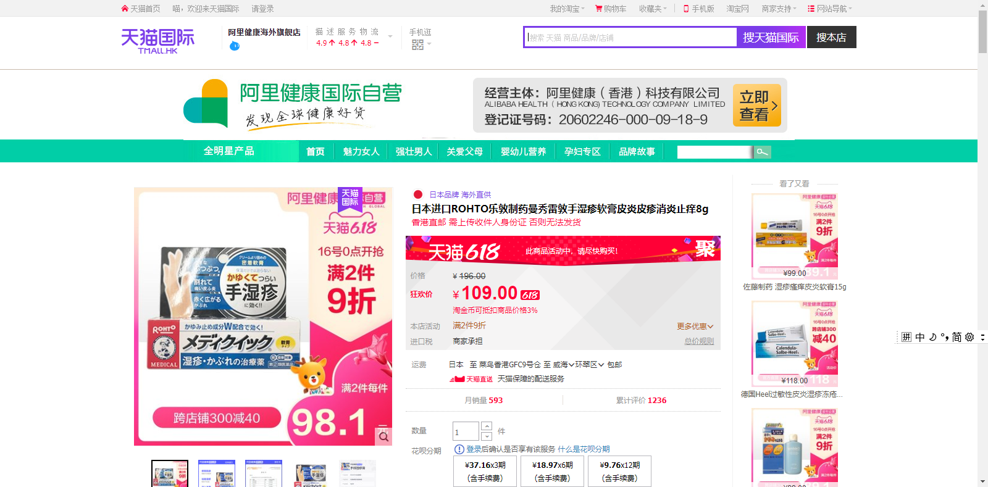Open the 品牌故事 tab
This screenshot has width=988, height=487.
pos(637,151)
